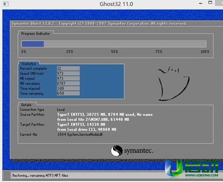Click the MB copied value field
Screen dimensions: 223x182
(x=68, y=78)
